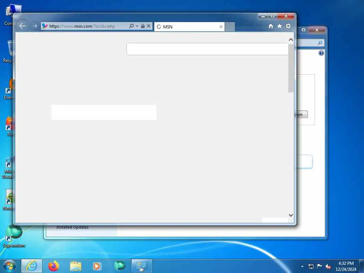Open help icon in background Control Panel window
The width and height of the screenshot is (364, 273).
coord(321,53)
